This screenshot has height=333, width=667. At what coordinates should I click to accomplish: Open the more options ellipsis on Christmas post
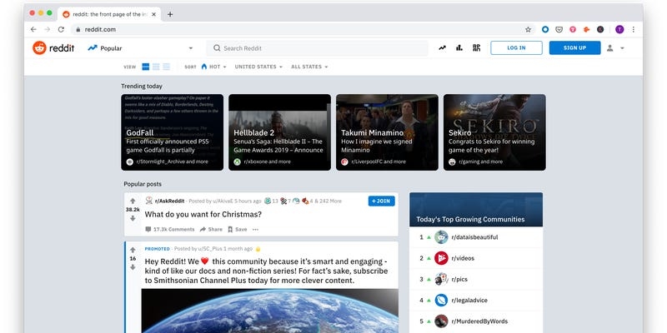coord(255,230)
